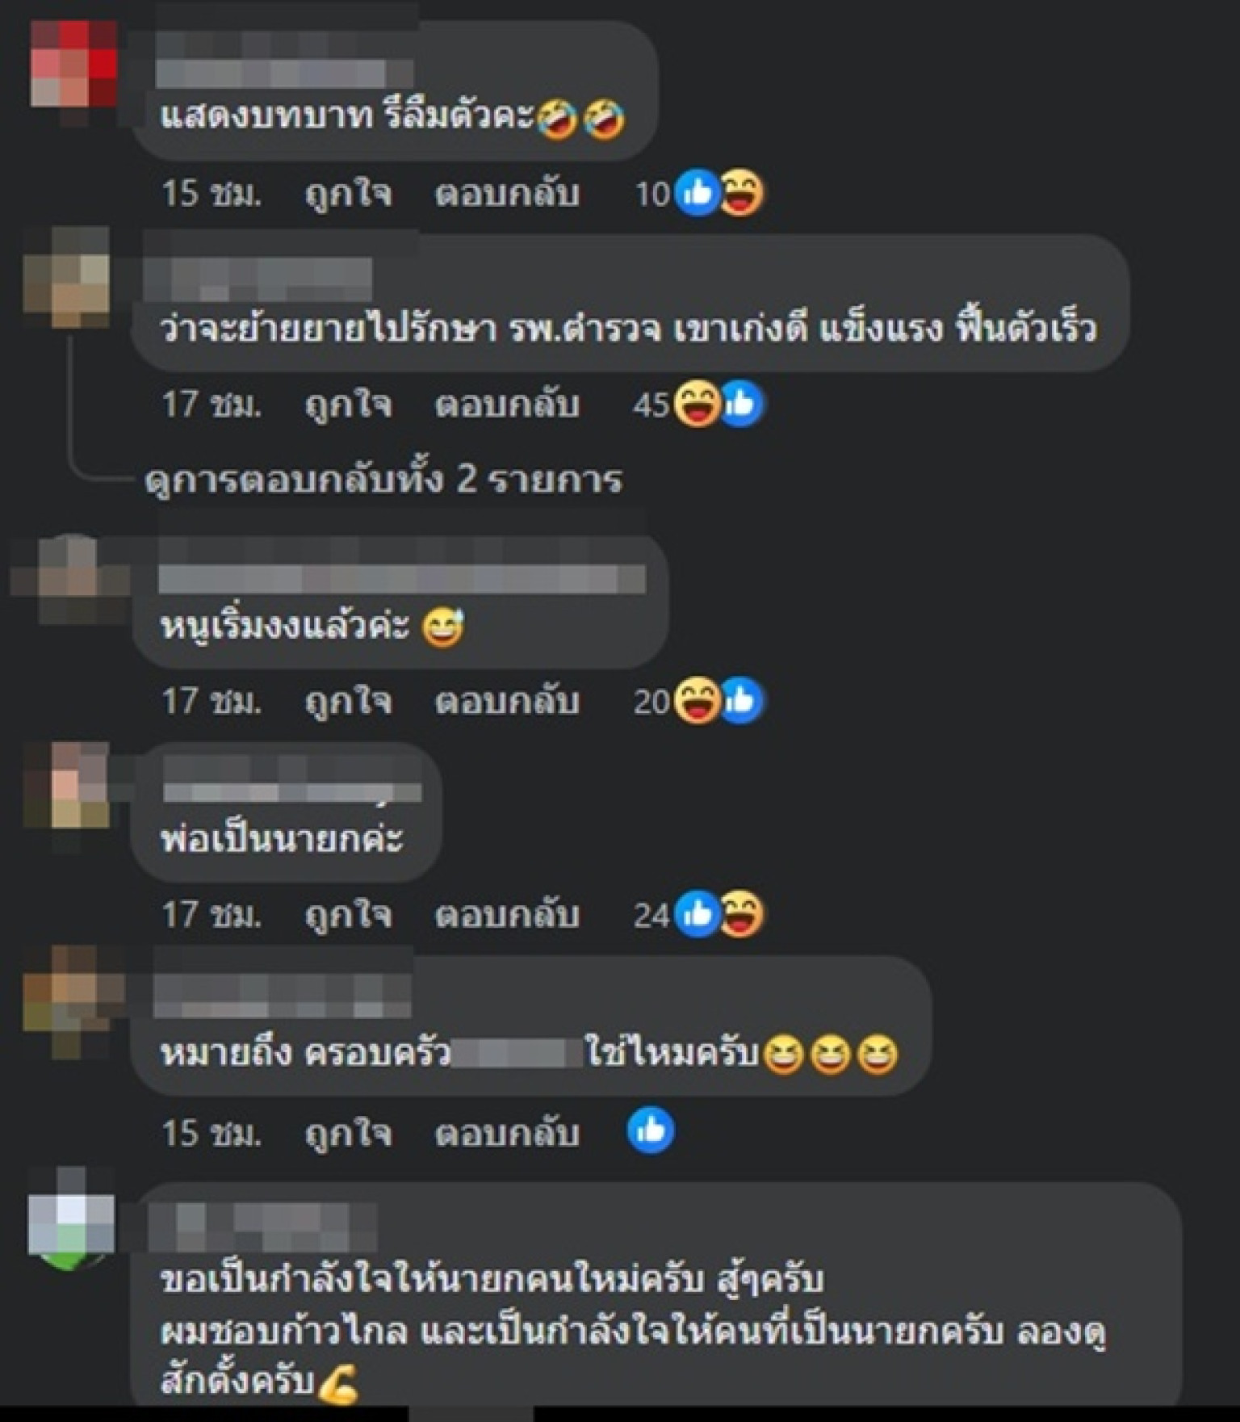
Task: Click ถูกใจ under รพ.ตำรวจ comment
Action: (348, 404)
